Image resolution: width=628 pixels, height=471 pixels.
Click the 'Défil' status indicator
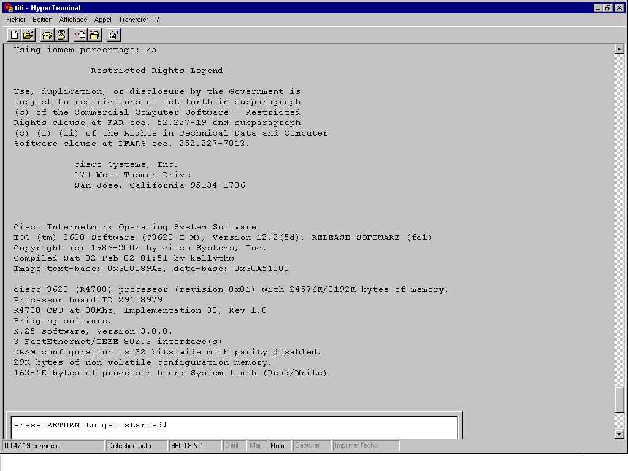click(234, 445)
